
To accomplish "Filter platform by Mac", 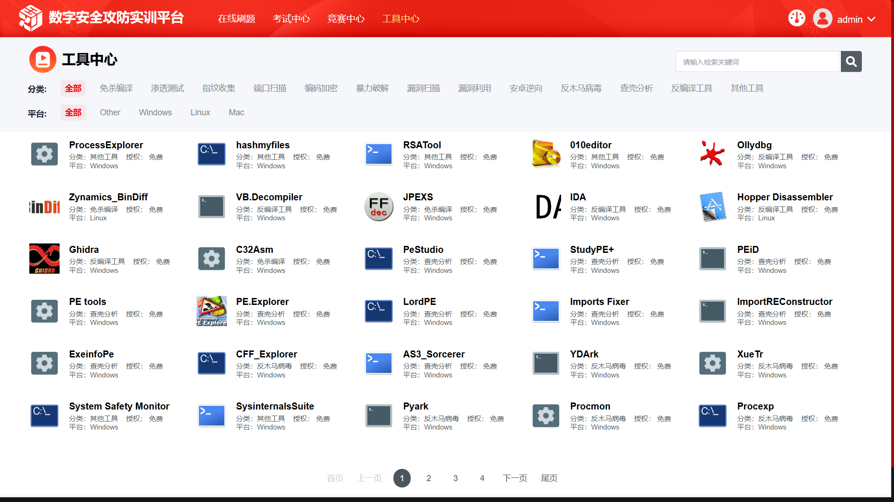I will [x=237, y=112].
